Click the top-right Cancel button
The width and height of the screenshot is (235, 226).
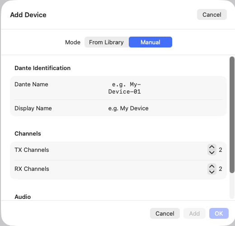pyautogui.click(x=212, y=14)
